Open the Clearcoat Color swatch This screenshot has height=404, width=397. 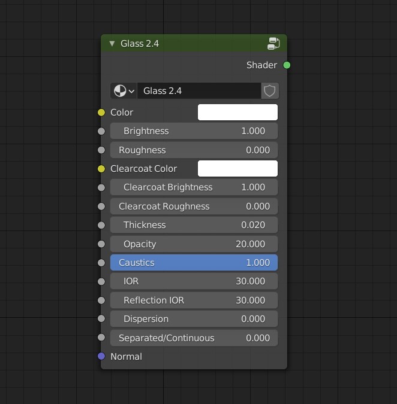[237, 169]
